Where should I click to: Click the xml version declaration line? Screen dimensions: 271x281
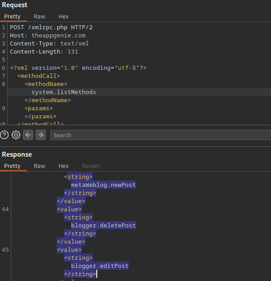pyautogui.click(x=78, y=68)
